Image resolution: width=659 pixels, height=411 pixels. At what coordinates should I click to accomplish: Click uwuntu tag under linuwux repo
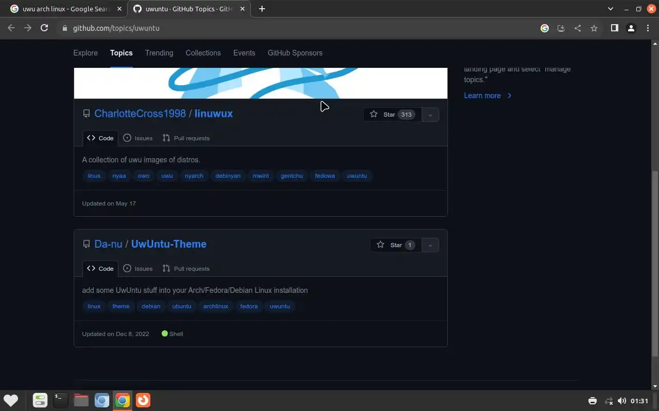(x=357, y=176)
